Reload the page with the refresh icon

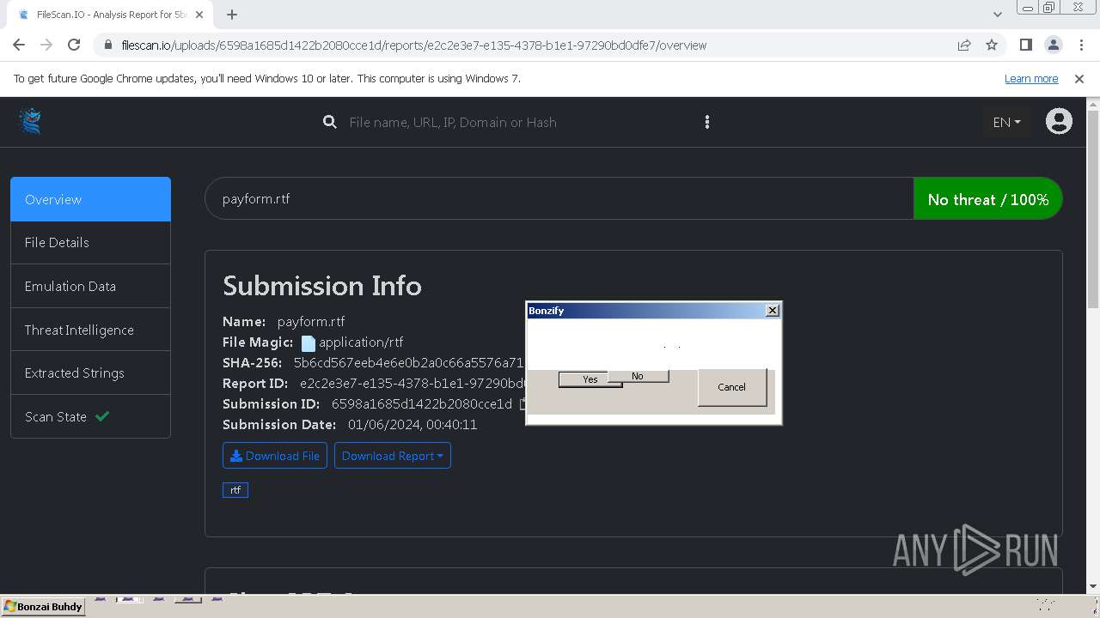[x=74, y=45]
